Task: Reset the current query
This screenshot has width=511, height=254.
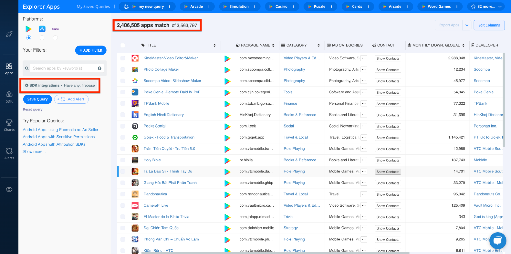Action: [33, 109]
